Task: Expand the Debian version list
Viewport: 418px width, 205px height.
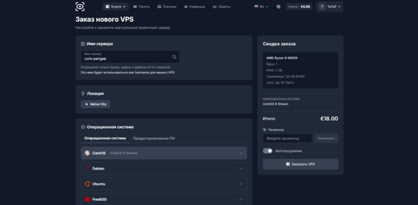Action: click(164, 168)
